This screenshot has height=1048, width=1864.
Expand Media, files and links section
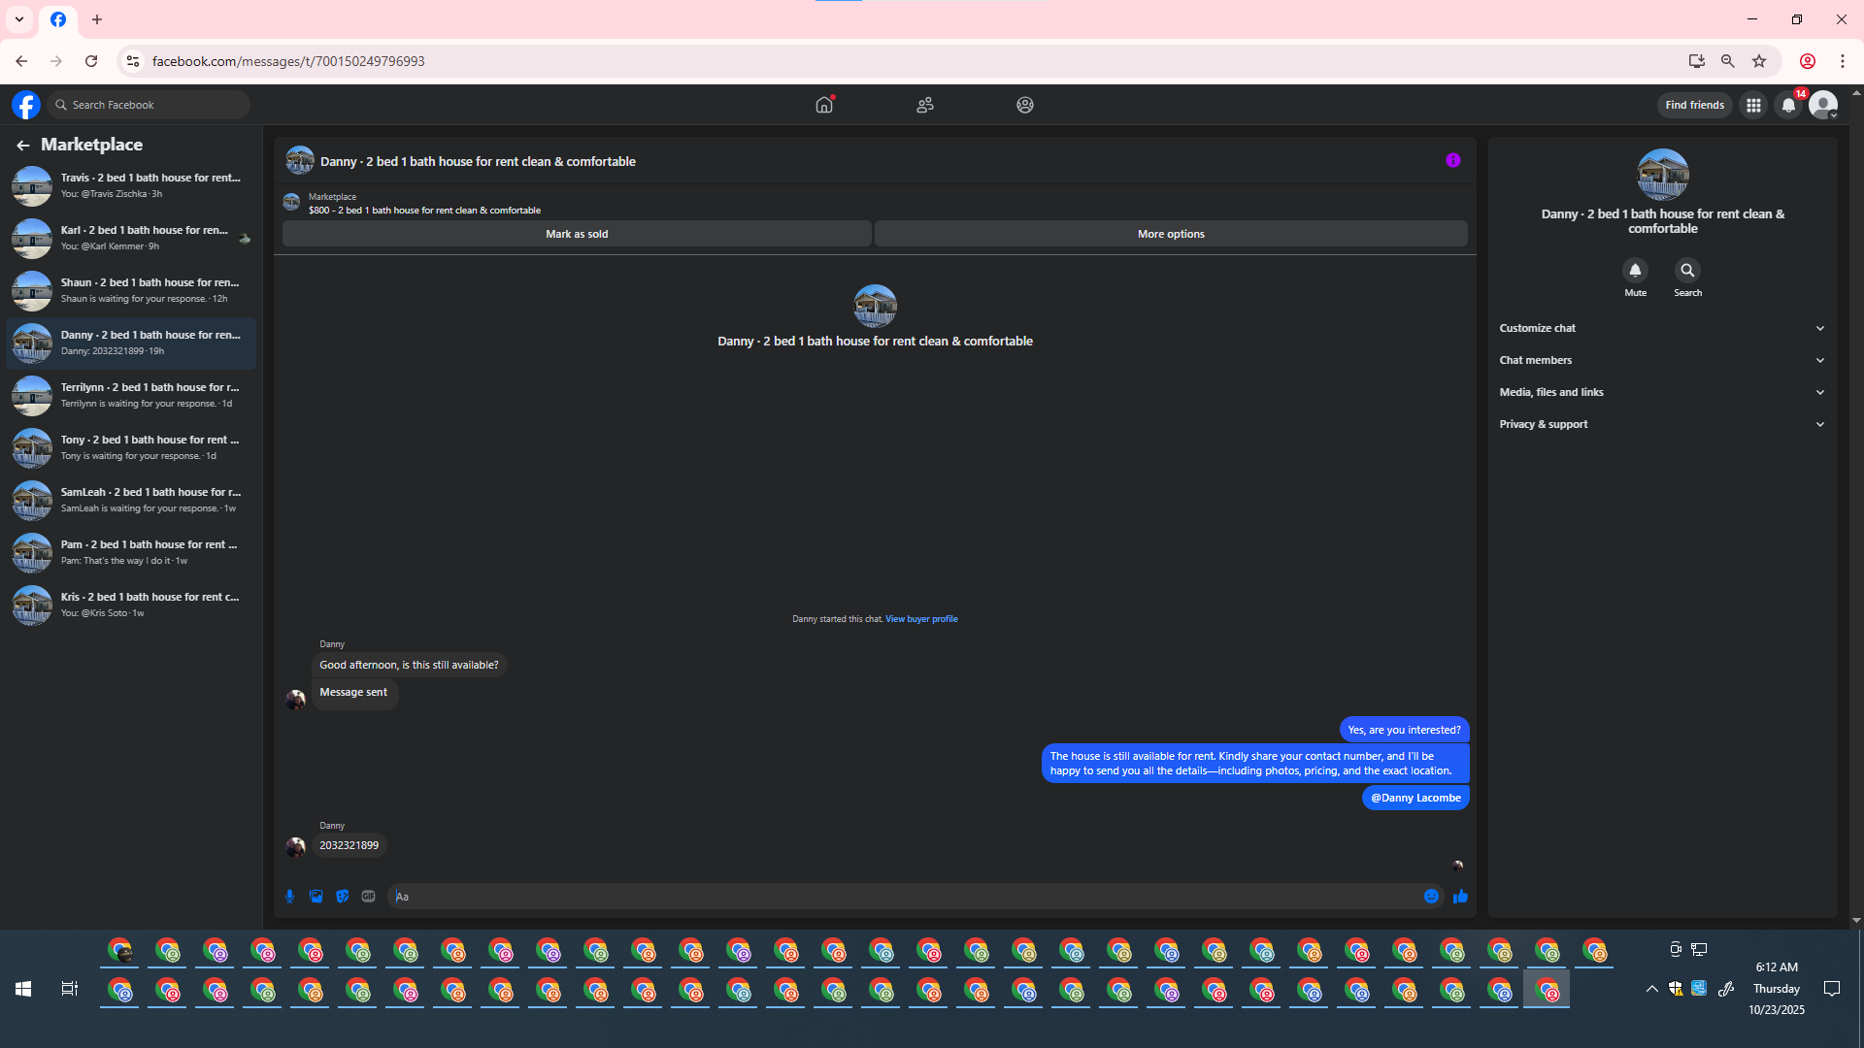1662,392
